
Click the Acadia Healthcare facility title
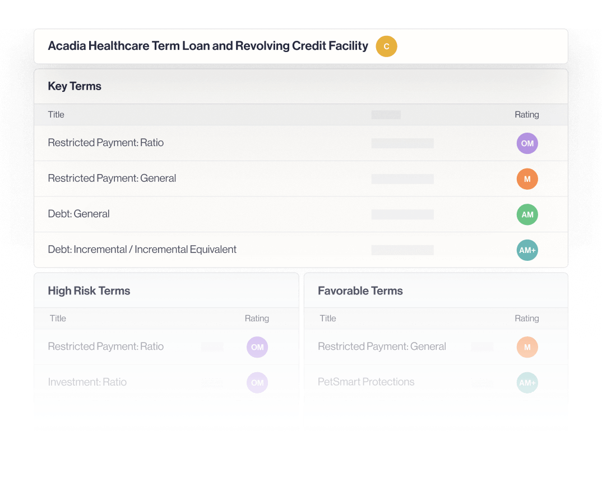point(209,46)
